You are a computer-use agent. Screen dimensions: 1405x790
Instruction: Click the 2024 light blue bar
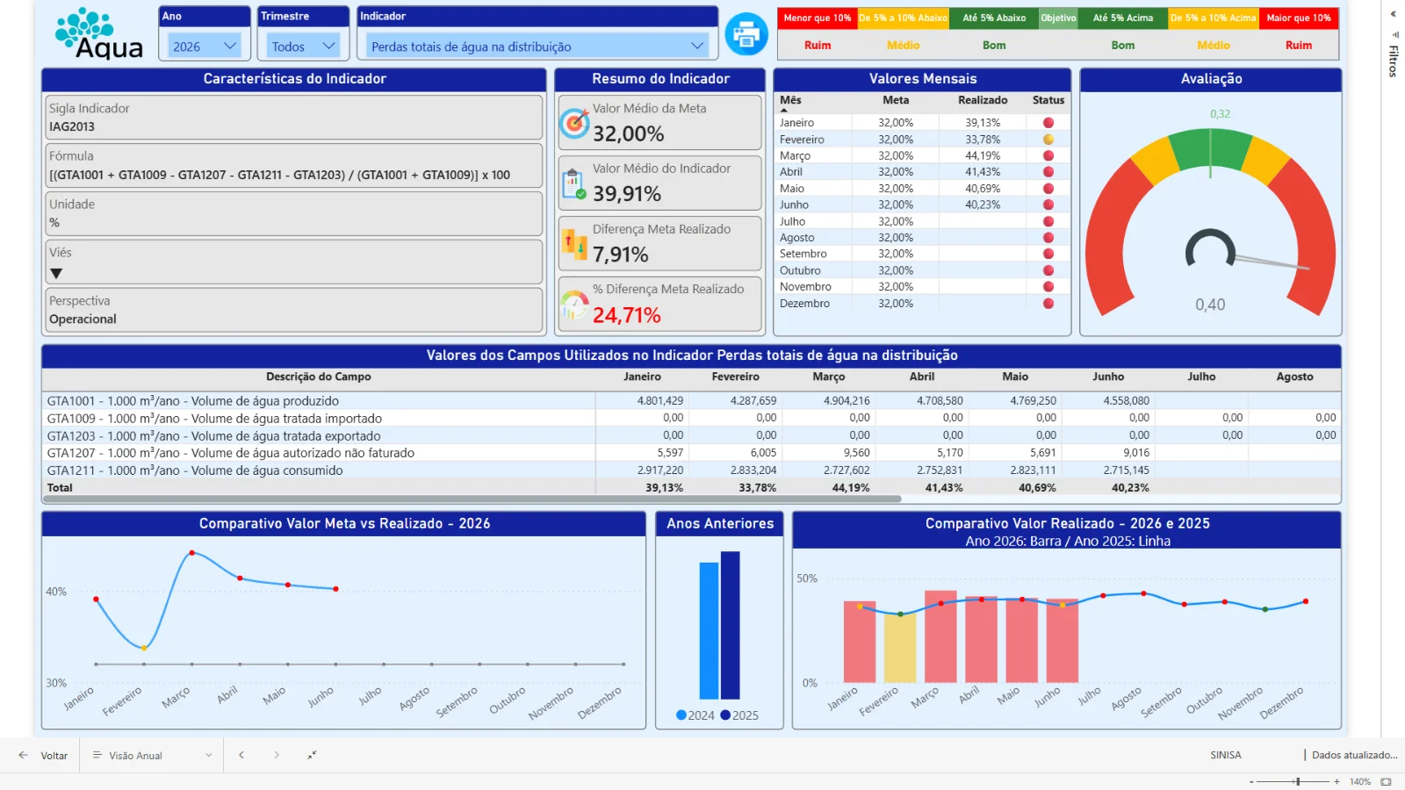[x=709, y=631]
